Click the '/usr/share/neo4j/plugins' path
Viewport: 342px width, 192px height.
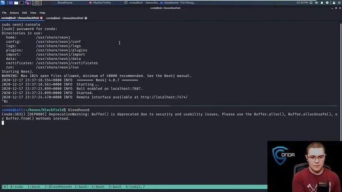tap(61, 50)
